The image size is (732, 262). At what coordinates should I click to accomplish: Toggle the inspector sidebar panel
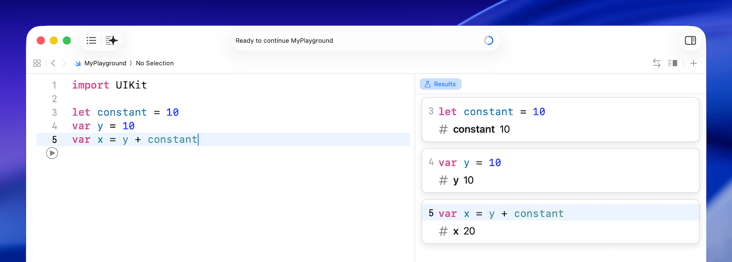tap(690, 40)
